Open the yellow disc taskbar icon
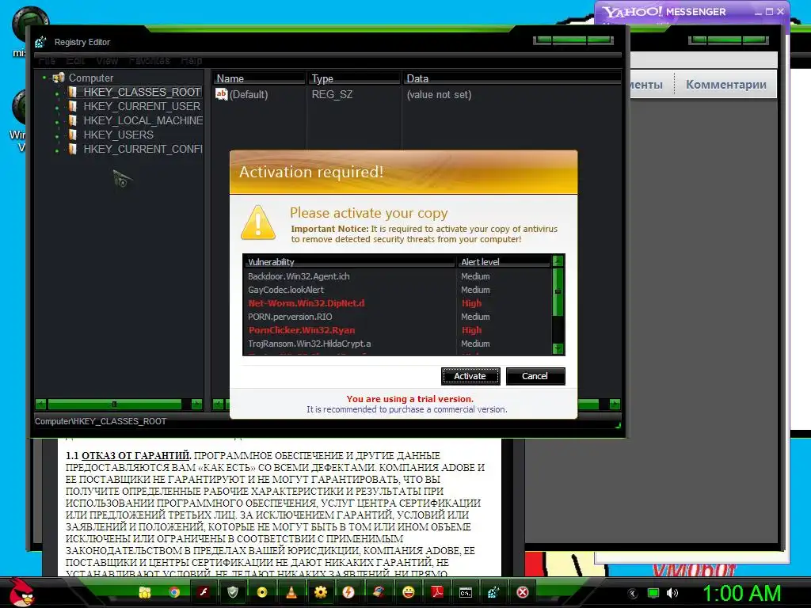This screenshot has width=811, height=608. click(262, 592)
